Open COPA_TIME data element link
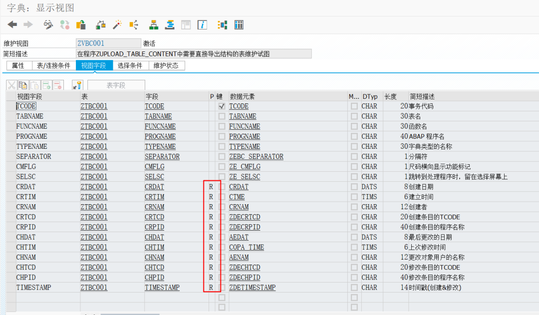Image resolution: width=539 pixels, height=315 pixels. pyautogui.click(x=247, y=247)
